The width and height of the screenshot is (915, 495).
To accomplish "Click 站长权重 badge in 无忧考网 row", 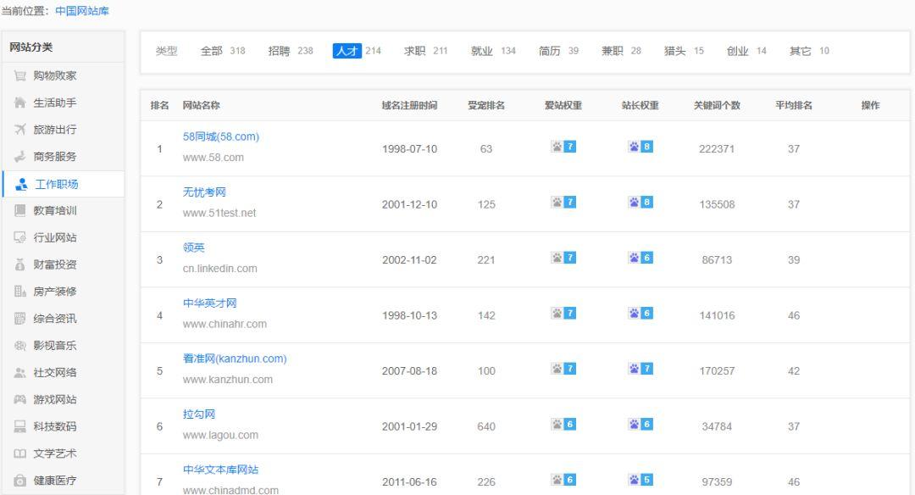I will [640, 202].
